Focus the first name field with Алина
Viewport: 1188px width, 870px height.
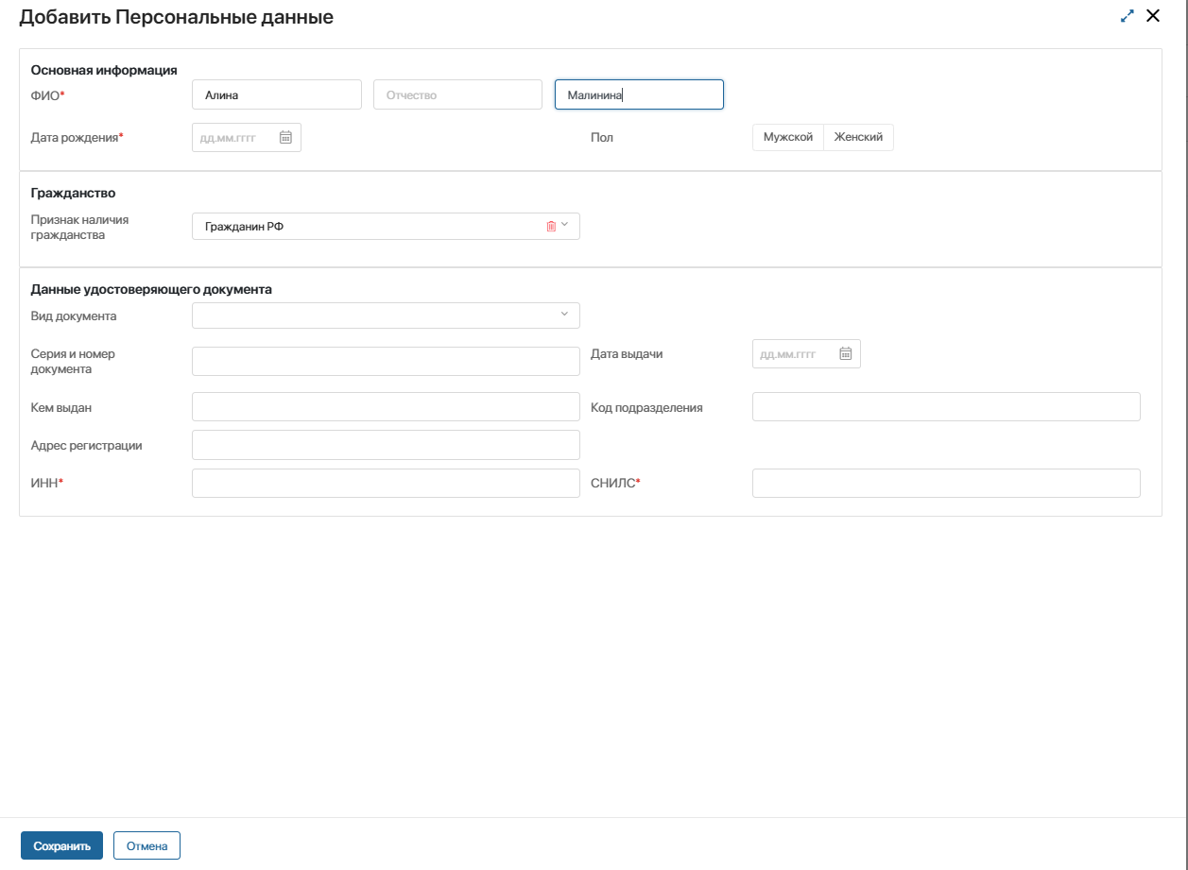pos(276,94)
